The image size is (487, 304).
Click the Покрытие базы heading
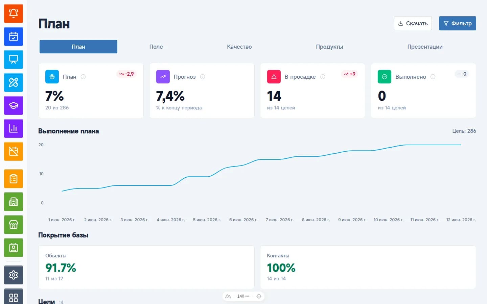(63, 235)
